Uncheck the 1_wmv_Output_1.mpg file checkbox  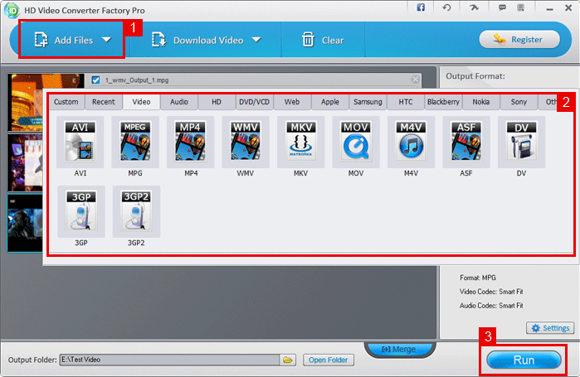pyautogui.click(x=95, y=80)
